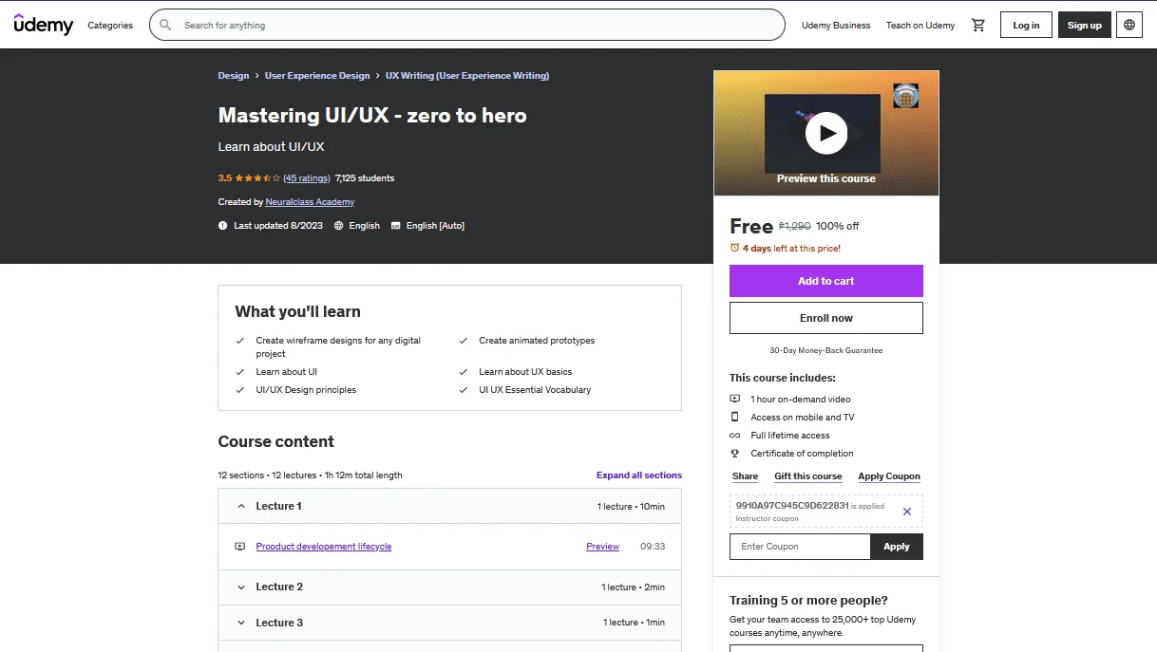Screen dimensions: 1157x652
Task: Click the lifetime access infinity icon
Action: click(x=734, y=436)
